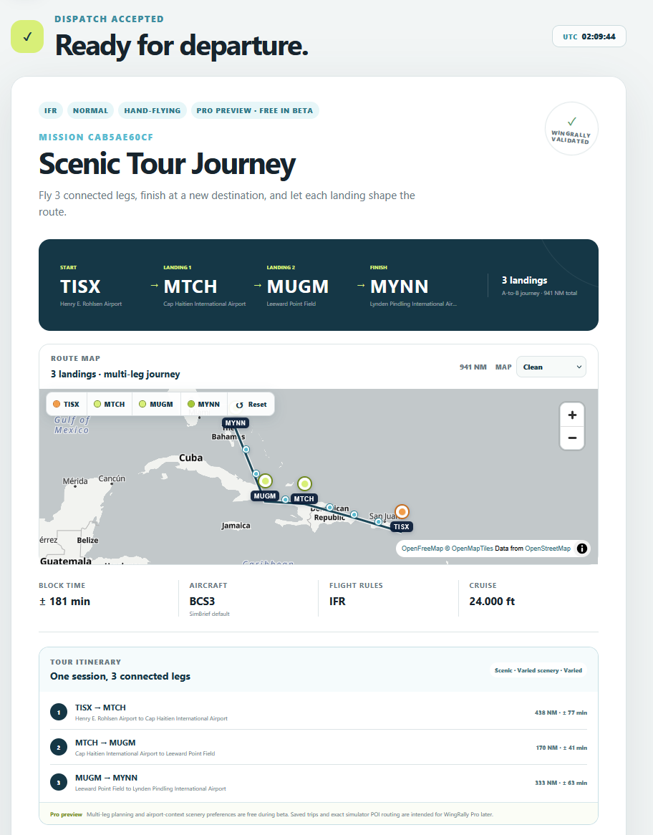Open the map attribution info icon
The image size is (653, 835).
click(x=581, y=548)
